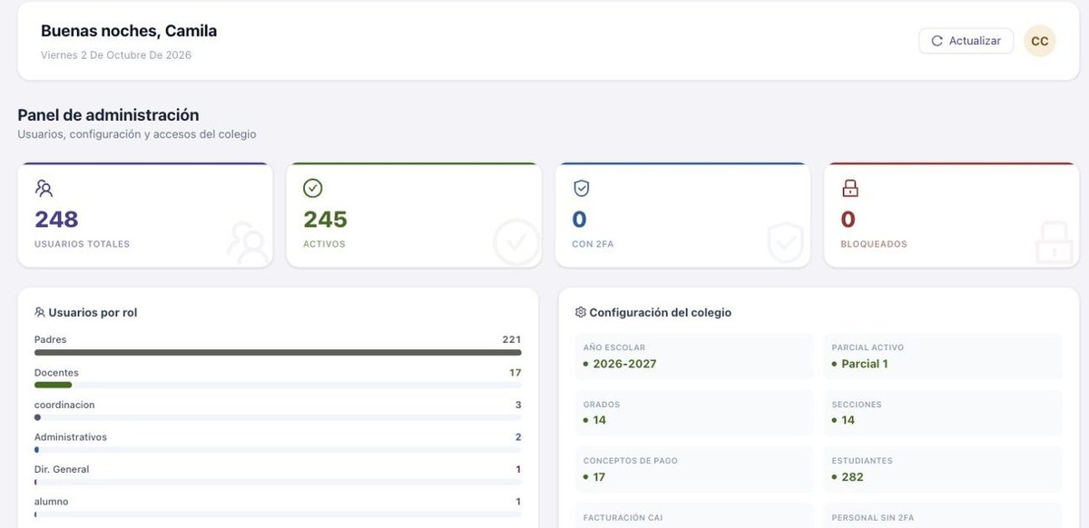Select the coordinacion role label
This screenshot has height=528, width=1089.
(x=64, y=405)
